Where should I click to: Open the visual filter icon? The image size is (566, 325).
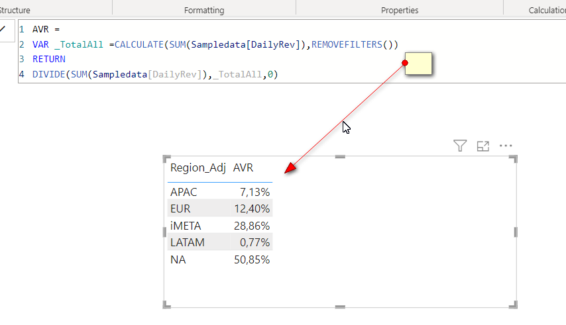460,146
